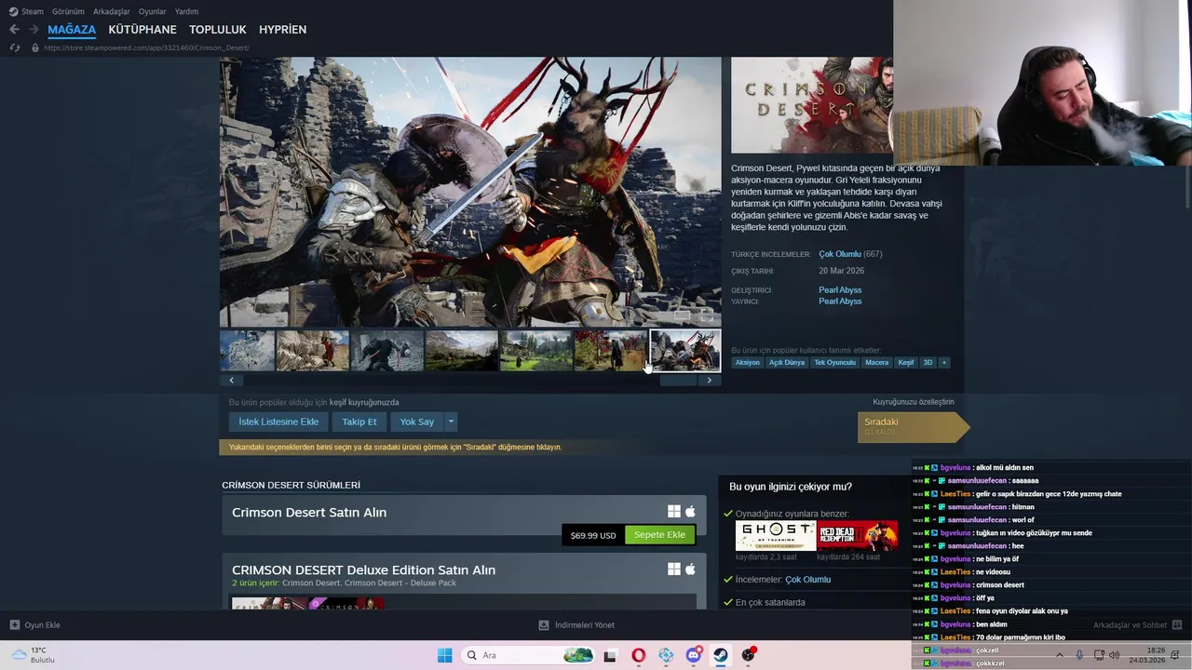Expand the Yok Say dropdown arrow

(451, 422)
